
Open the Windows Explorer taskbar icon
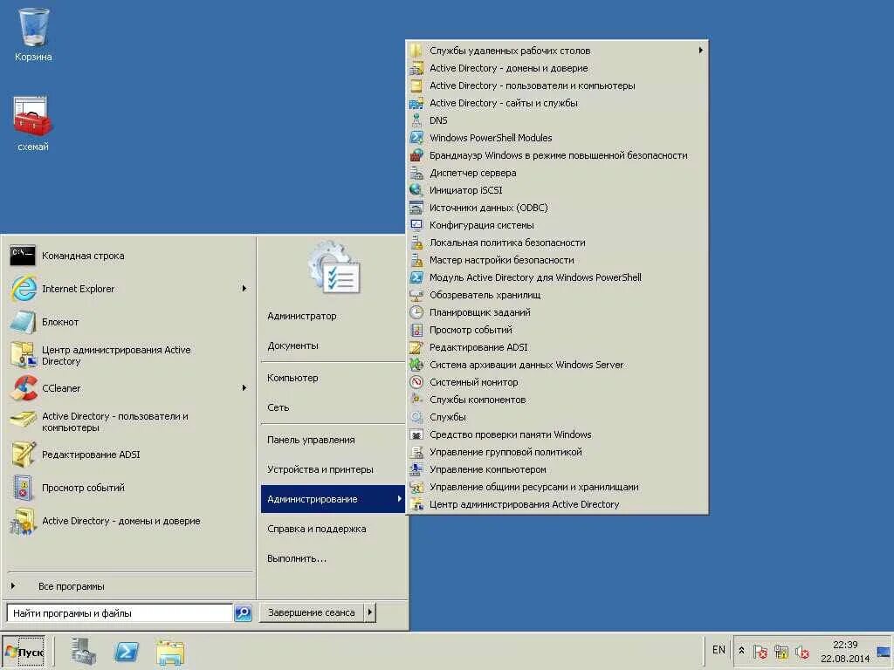tap(170, 652)
